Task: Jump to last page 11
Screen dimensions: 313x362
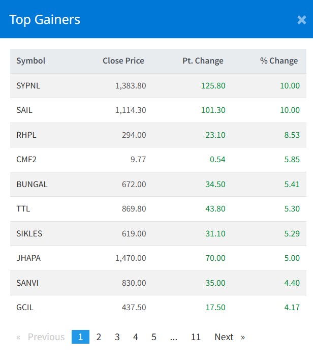Action: tap(196, 337)
